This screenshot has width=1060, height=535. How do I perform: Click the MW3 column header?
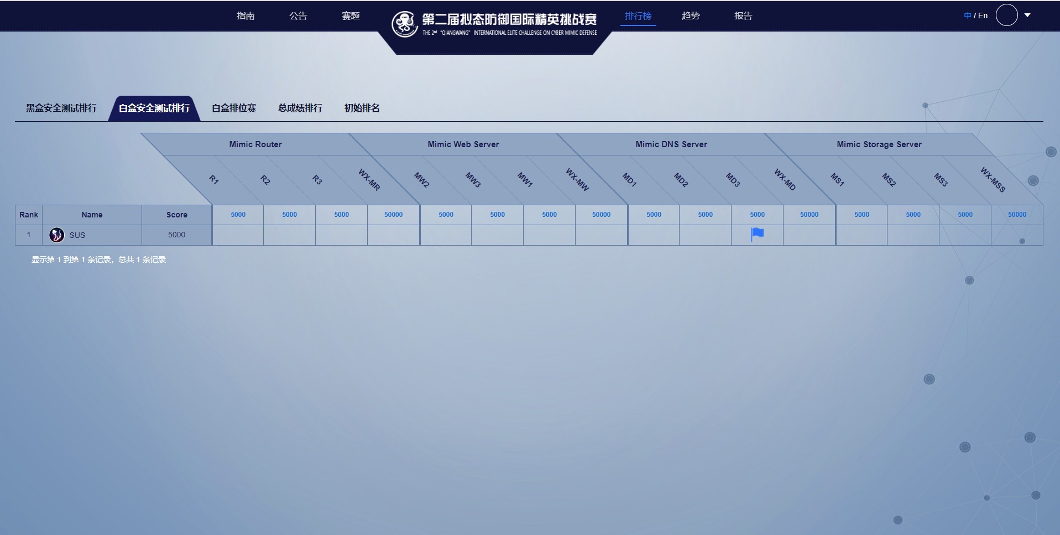(x=473, y=180)
